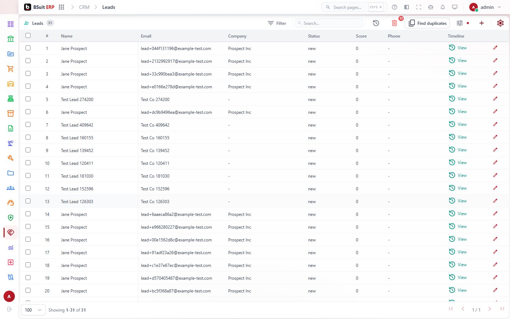The height and width of the screenshot is (319, 510).
Task: Sort by Name column header
Action: click(x=67, y=36)
